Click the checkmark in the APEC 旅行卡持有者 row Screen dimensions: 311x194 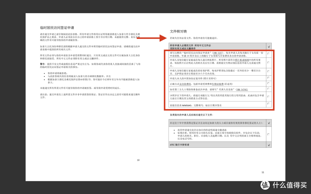(269, 145)
